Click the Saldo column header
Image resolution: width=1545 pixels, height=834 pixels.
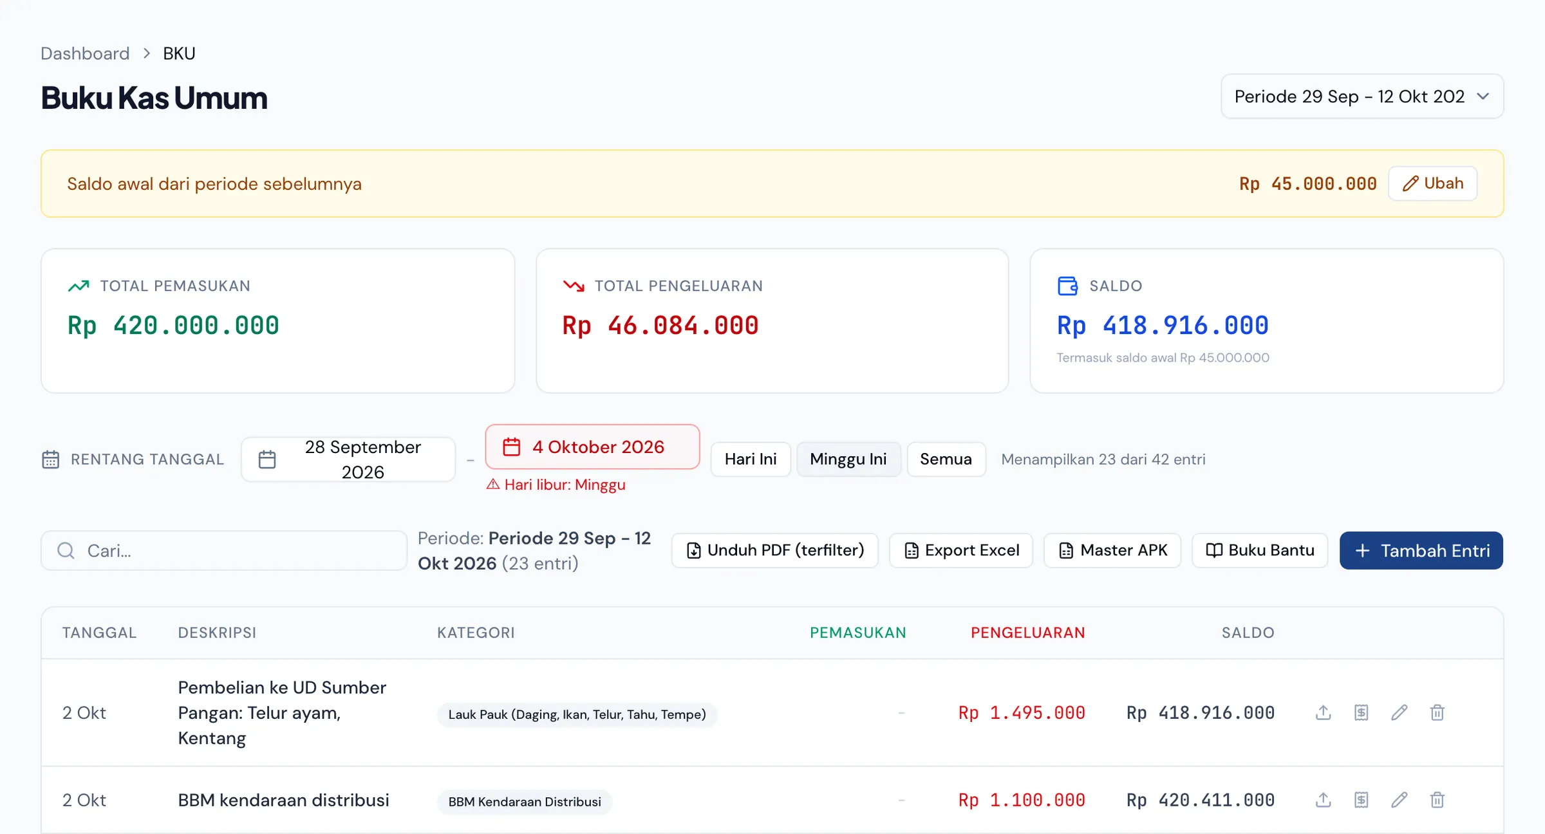tap(1248, 633)
